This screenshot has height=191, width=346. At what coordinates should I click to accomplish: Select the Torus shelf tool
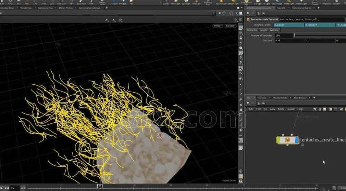tap(10, 2)
